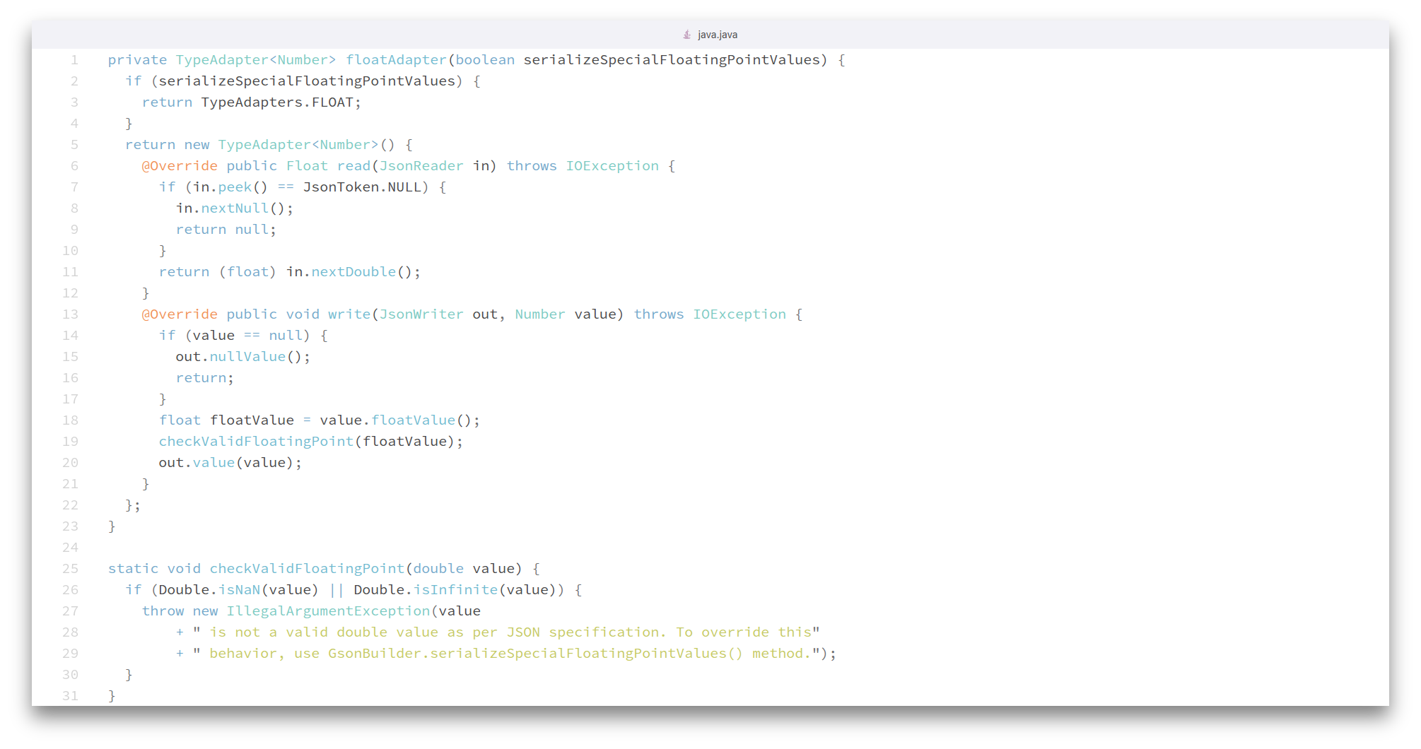The width and height of the screenshot is (1421, 749).
Task: Click 'return null;' on line 9
Action: click(x=226, y=230)
